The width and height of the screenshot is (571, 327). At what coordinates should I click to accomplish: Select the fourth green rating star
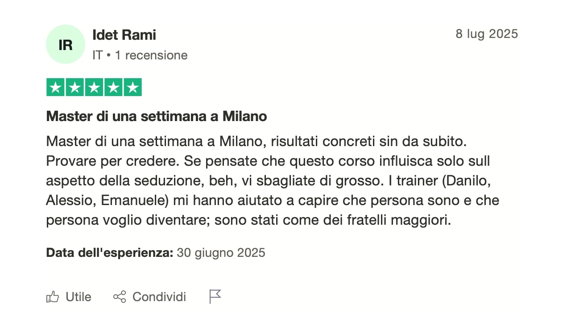pos(113,87)
